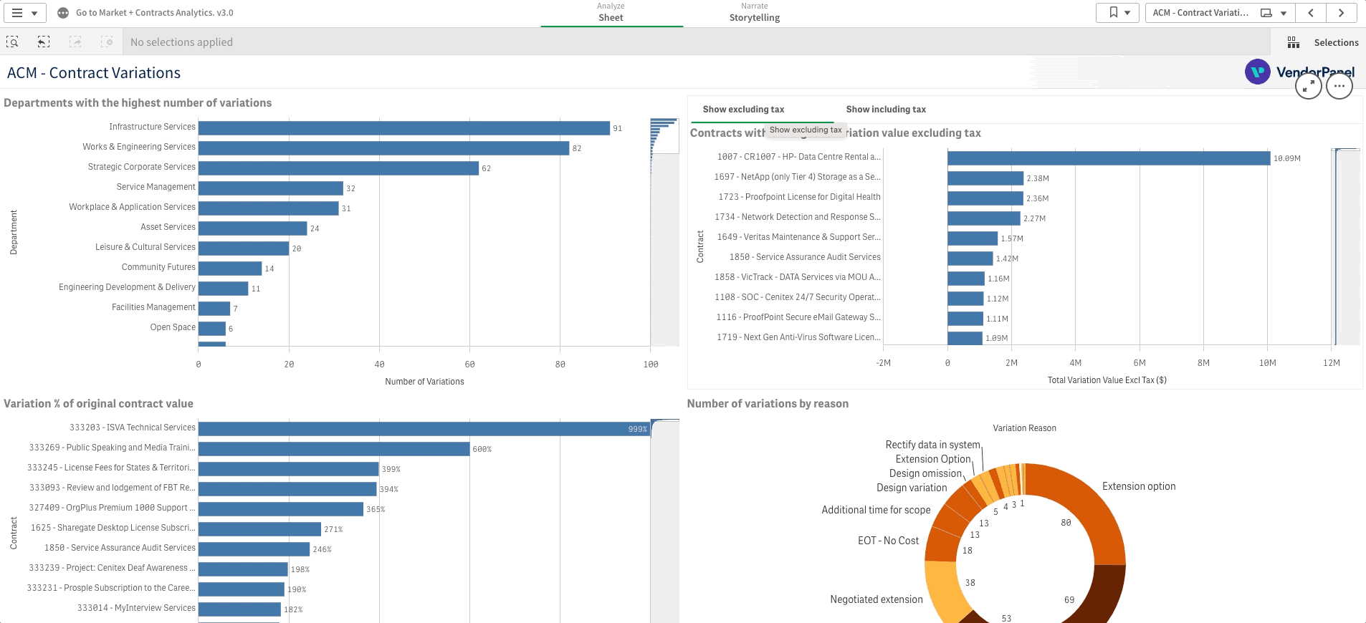This screenshot has width=1366, height=623.
Task: Expand the bookmarks dropdown arrow
Action: pyautogui.click(x=1127, y=14)
